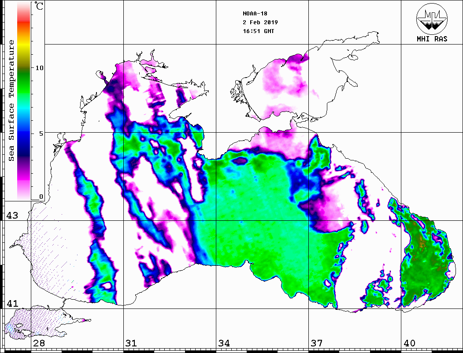Click the temperature color scale bar
Viewport: 463px width, 353px height.
click(24, 101)
